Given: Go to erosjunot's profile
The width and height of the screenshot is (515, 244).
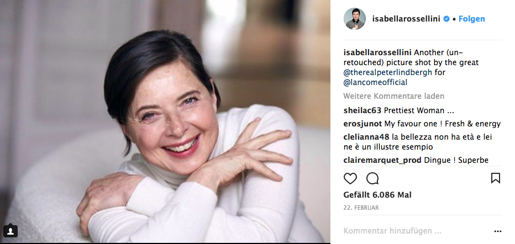Looking at the screenshot, I should 361,124.
